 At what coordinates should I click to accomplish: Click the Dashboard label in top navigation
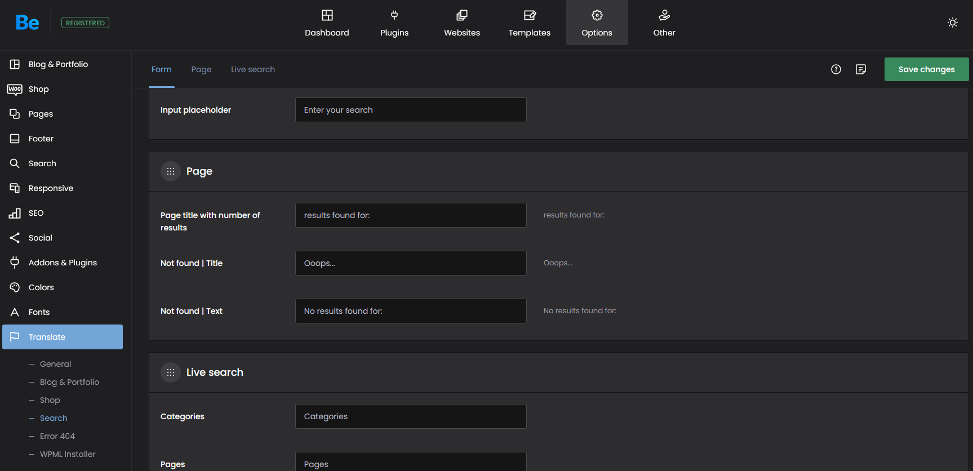327,33
